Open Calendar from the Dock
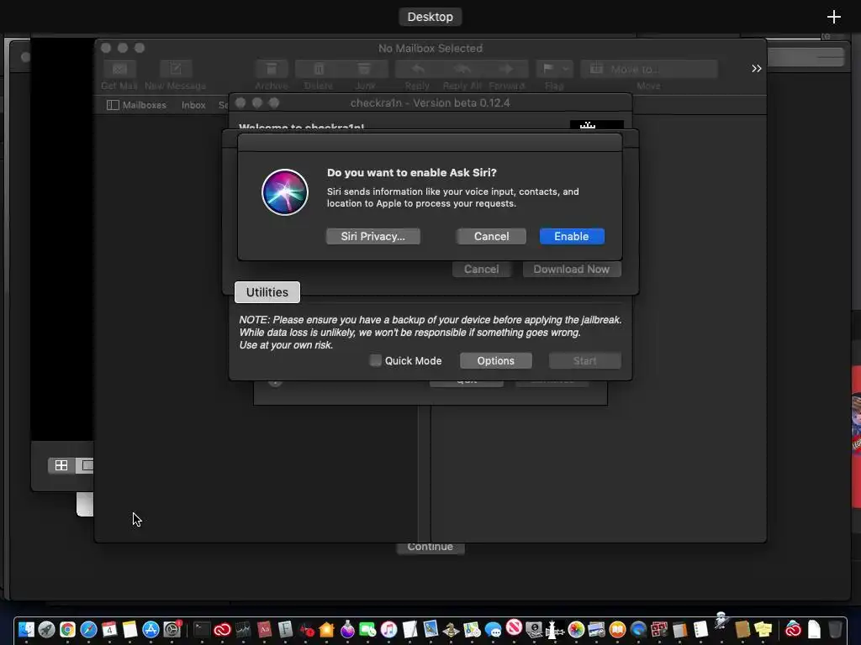Screen dimensions: 861x645 tap(109, 629)
